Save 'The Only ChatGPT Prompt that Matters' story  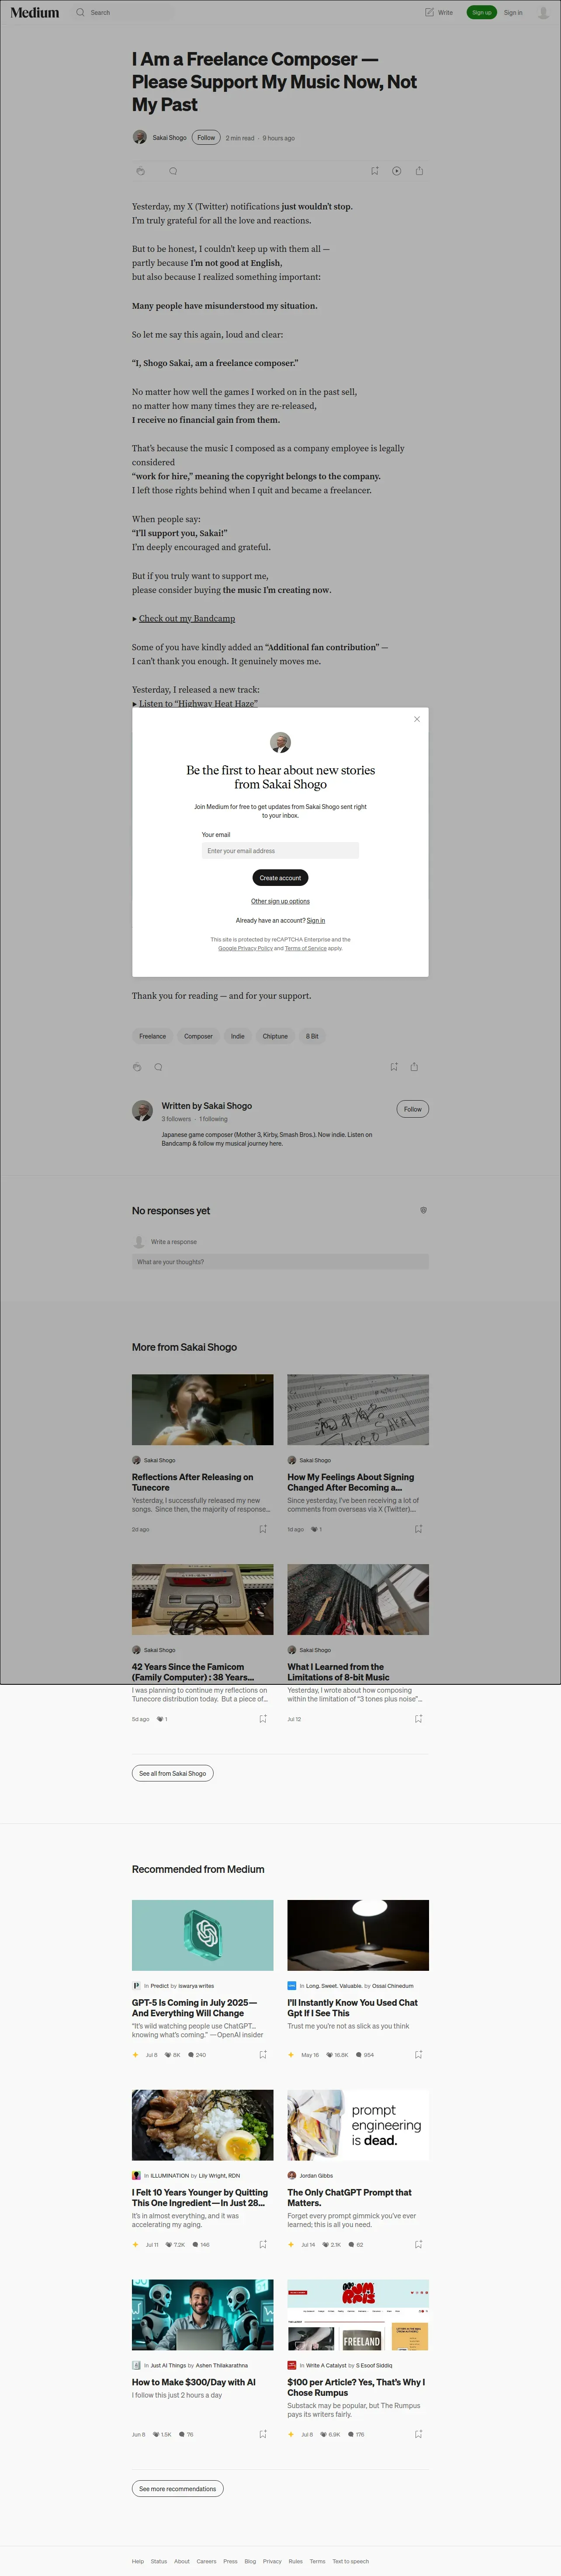point(418,2245)
